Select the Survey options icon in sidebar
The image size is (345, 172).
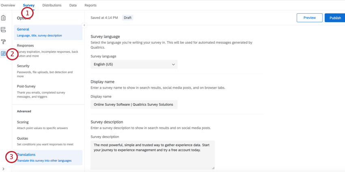[x=3, y=53]
